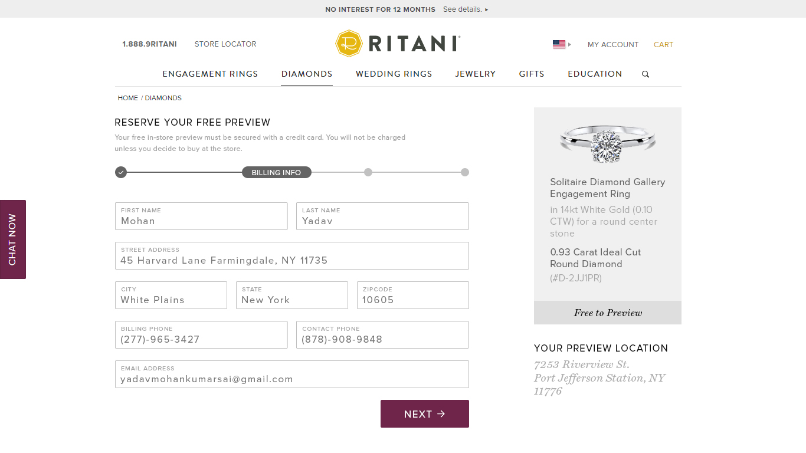This screenshot has height=453, width=806.
Task: Open the STORE LOCATOR link
Action: point(225,44)
